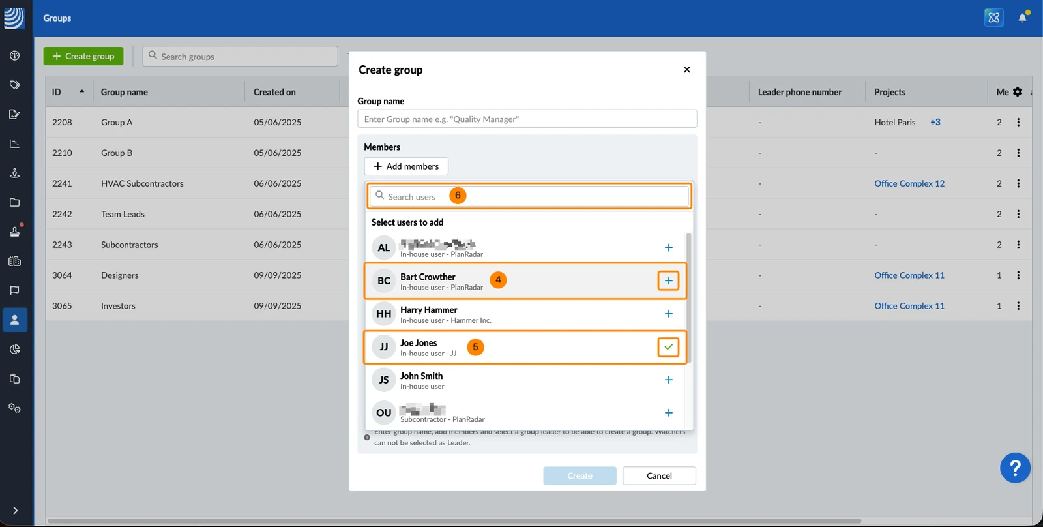This screenshot has height=527, width=1043.
Task: Open row menu for HVAC Subcontractors
Action: pyautogui.click(x=1018, y=183)
